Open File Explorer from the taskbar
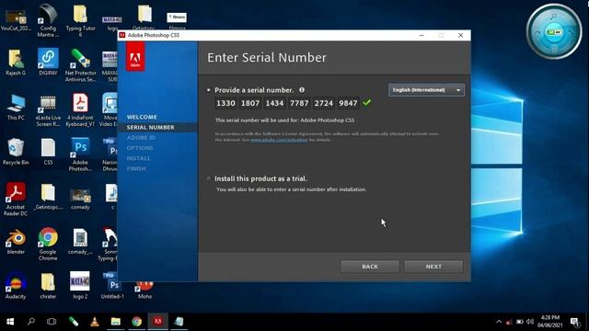589x331 pixels. (x=116, y=322)
